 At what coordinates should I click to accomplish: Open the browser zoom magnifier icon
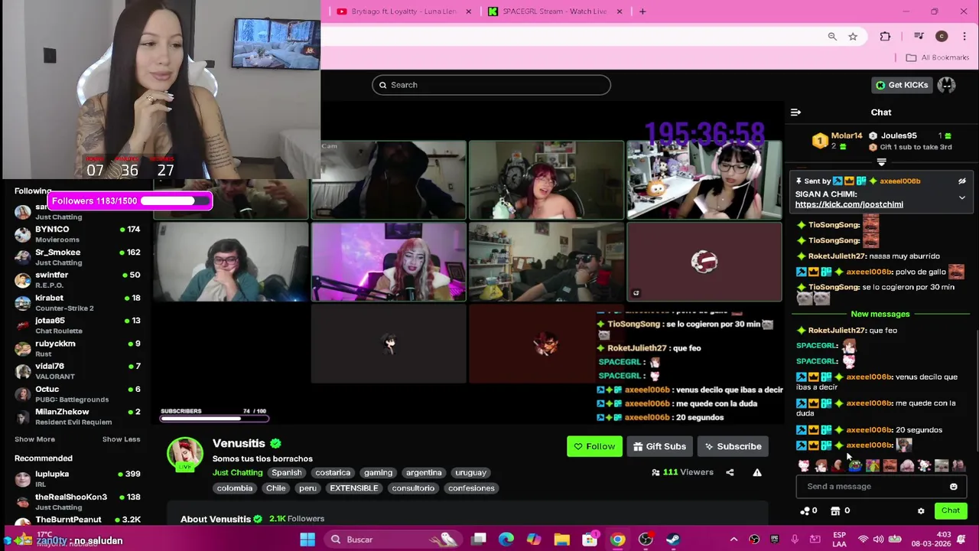(832, 37)
